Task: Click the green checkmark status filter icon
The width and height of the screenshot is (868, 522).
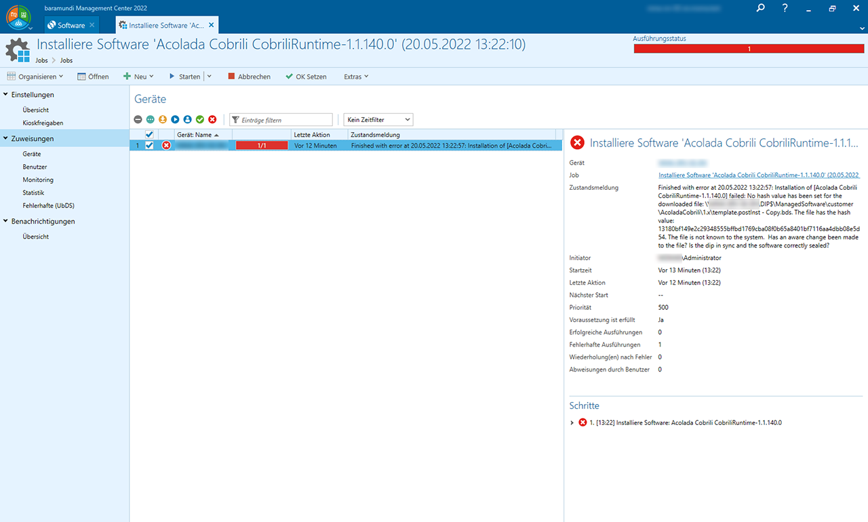Action: tap(200, 119)
